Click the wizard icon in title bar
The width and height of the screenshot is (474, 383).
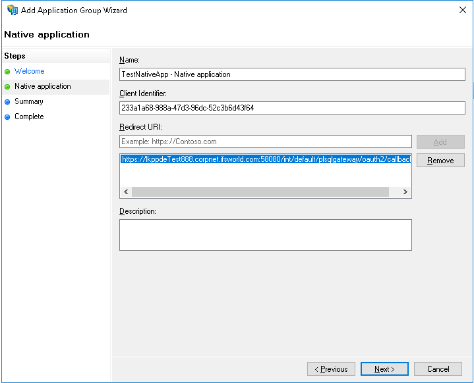pos(12,10)
